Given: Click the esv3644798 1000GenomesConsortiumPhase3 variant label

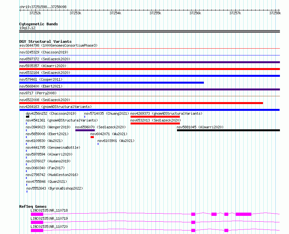Looking at the screenshot, I should tap(58, 45).
